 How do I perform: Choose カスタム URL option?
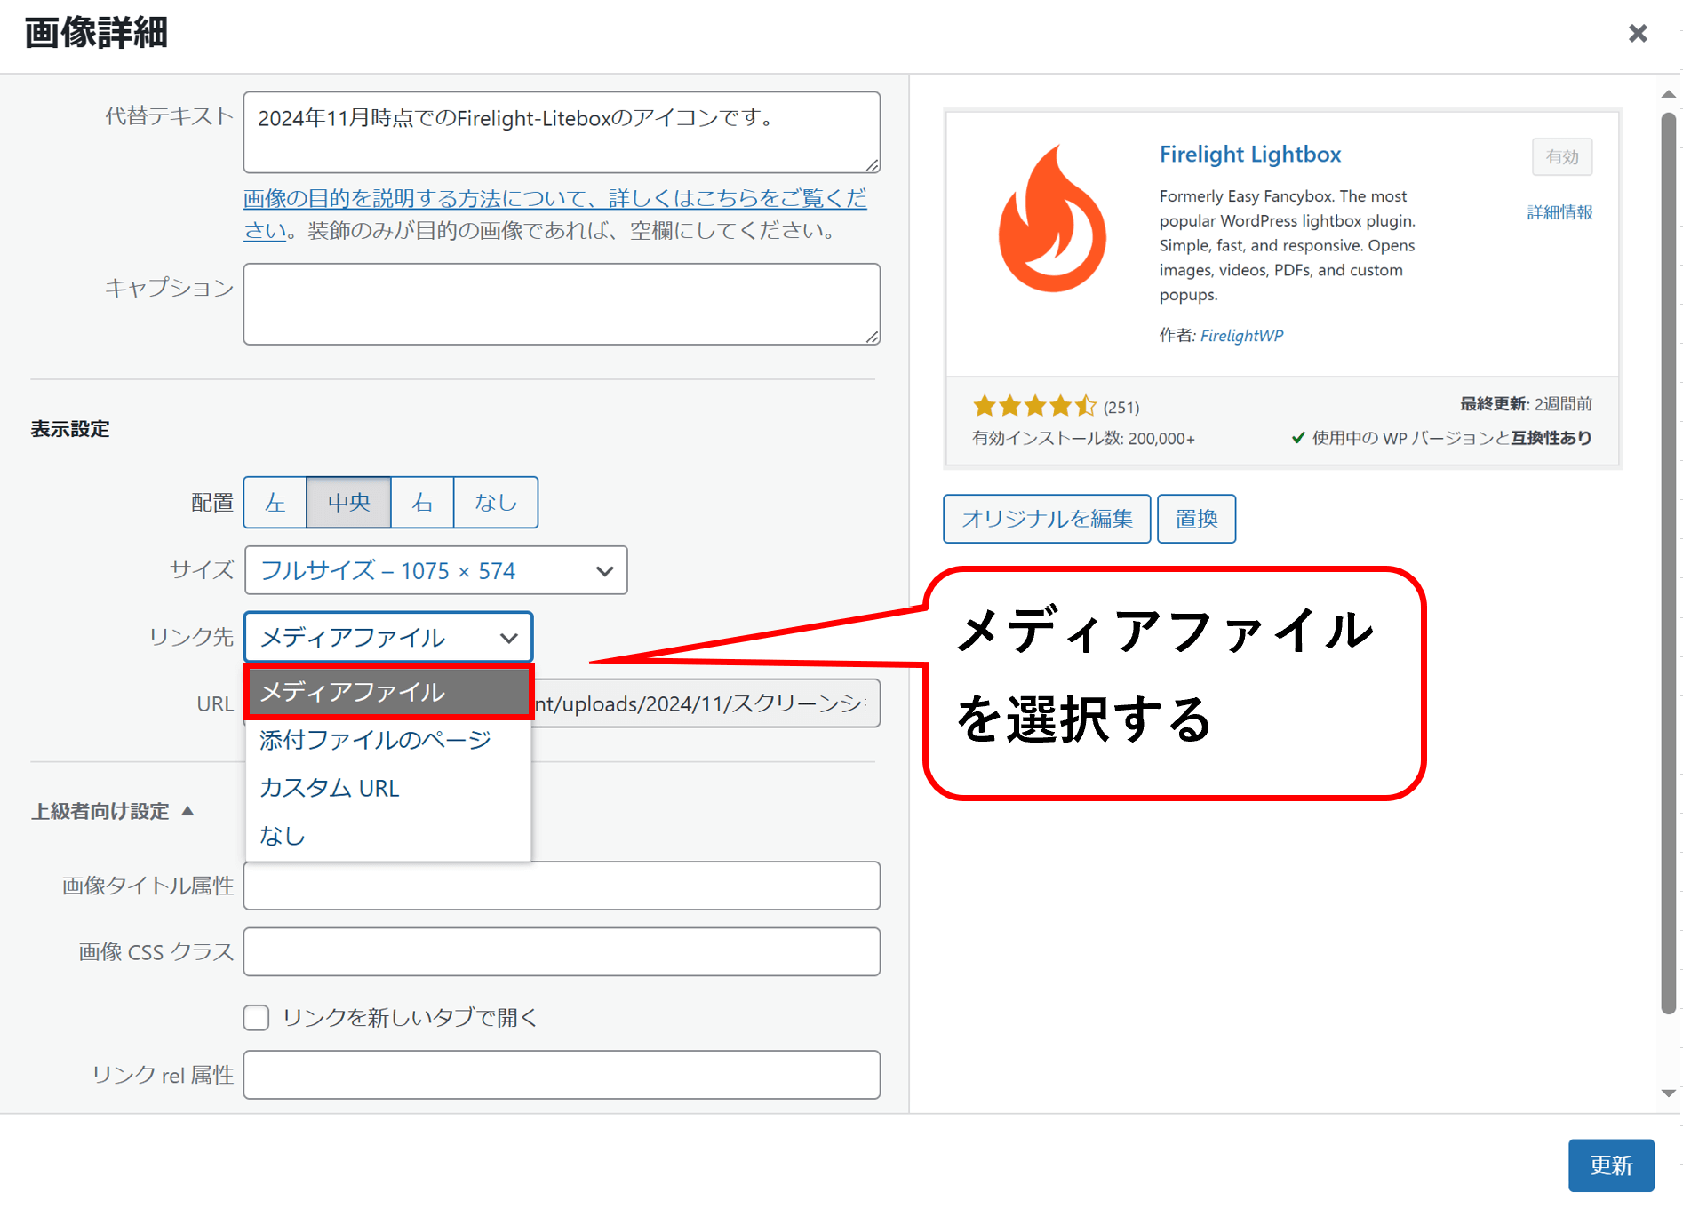coord(388,788)
